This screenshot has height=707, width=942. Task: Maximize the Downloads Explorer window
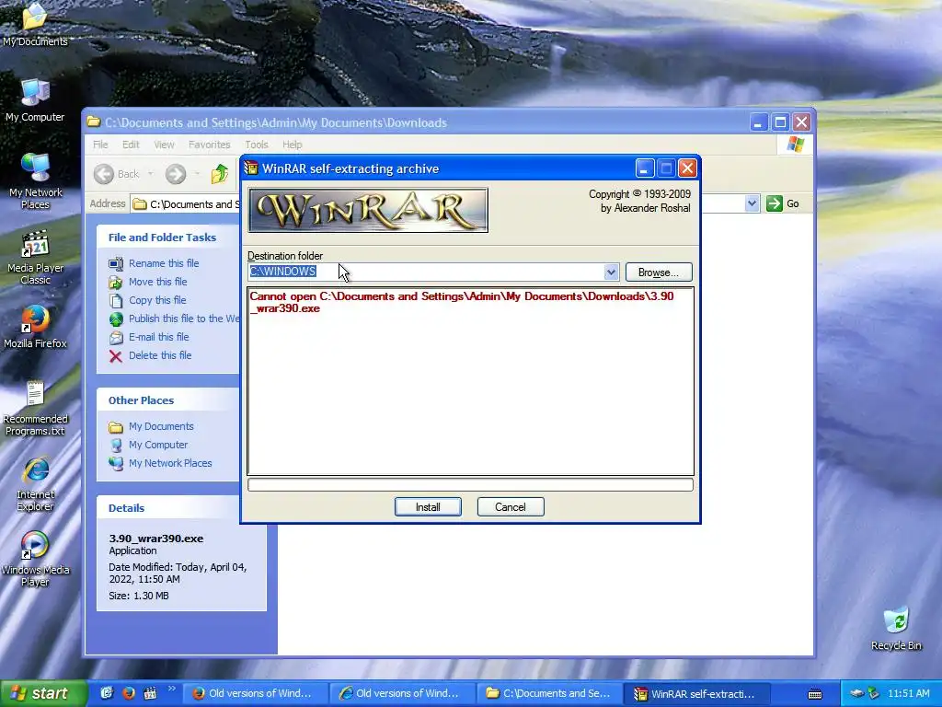(x=780, y=122)
